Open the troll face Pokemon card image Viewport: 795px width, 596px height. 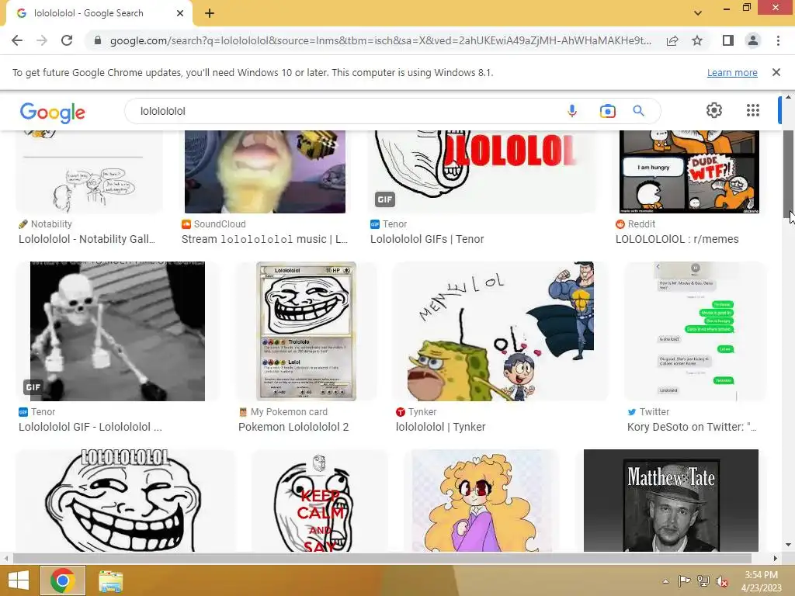pyautogui.click(x=306, y=331)
